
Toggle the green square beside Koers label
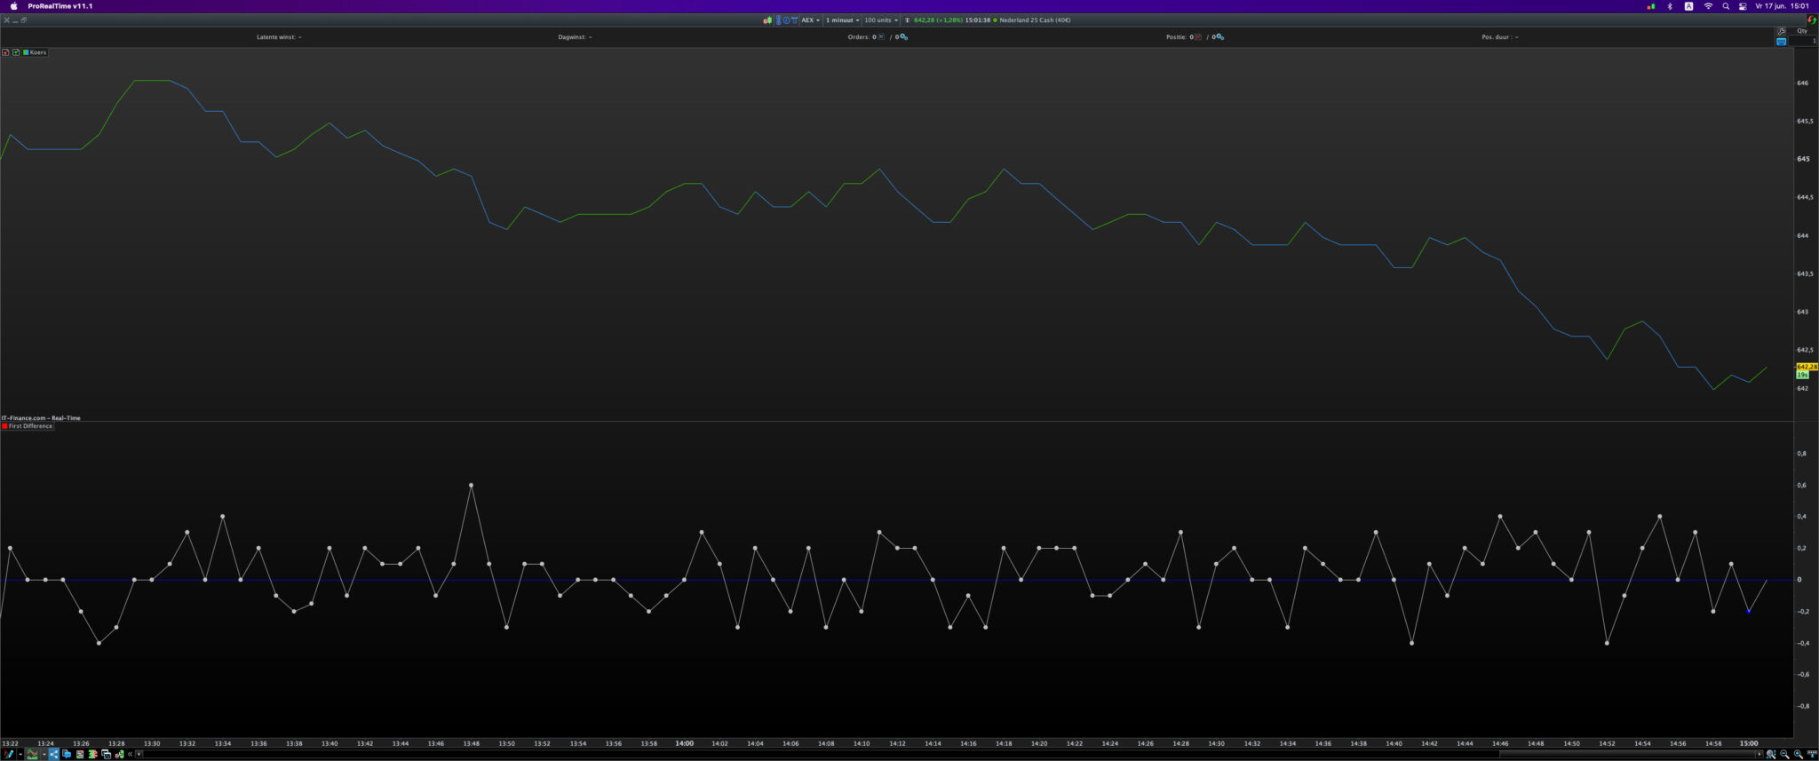[26, 52]
